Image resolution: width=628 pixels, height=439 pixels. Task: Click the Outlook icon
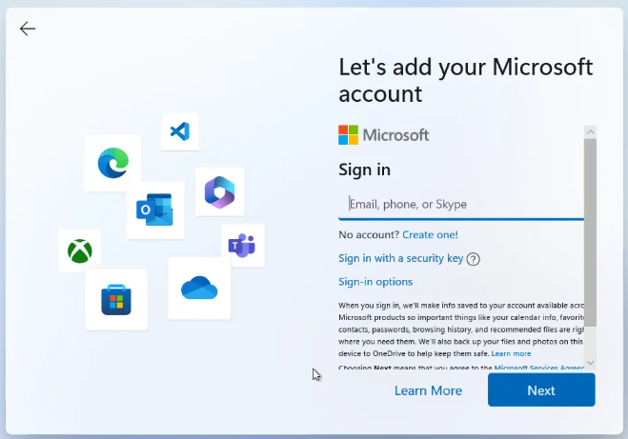coord(155,210)
